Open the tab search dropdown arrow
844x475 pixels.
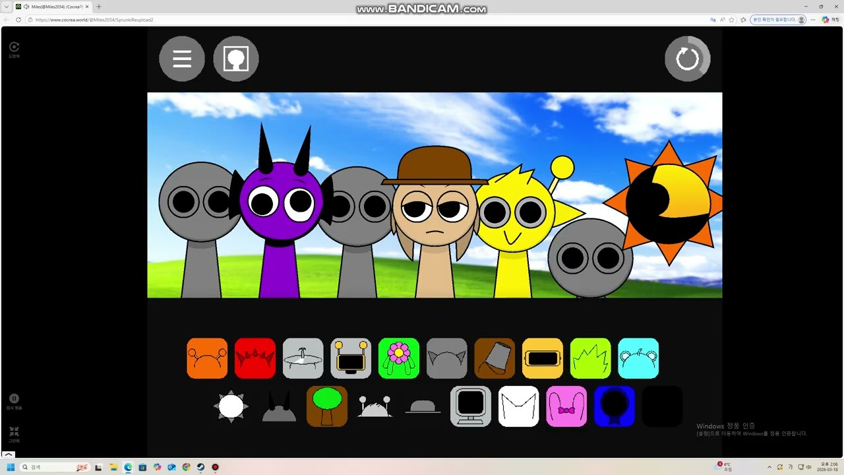(7, 7)
